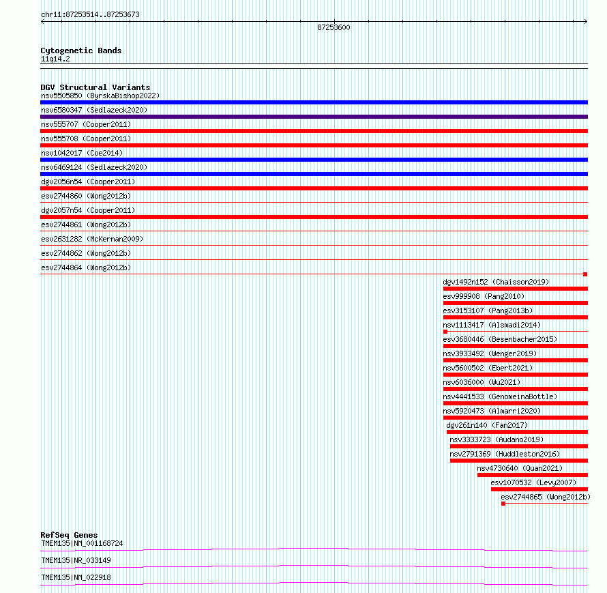607x593 pixels.
Task: Click esv2744864 (Wong2012b) label
Action: (86, 267)
